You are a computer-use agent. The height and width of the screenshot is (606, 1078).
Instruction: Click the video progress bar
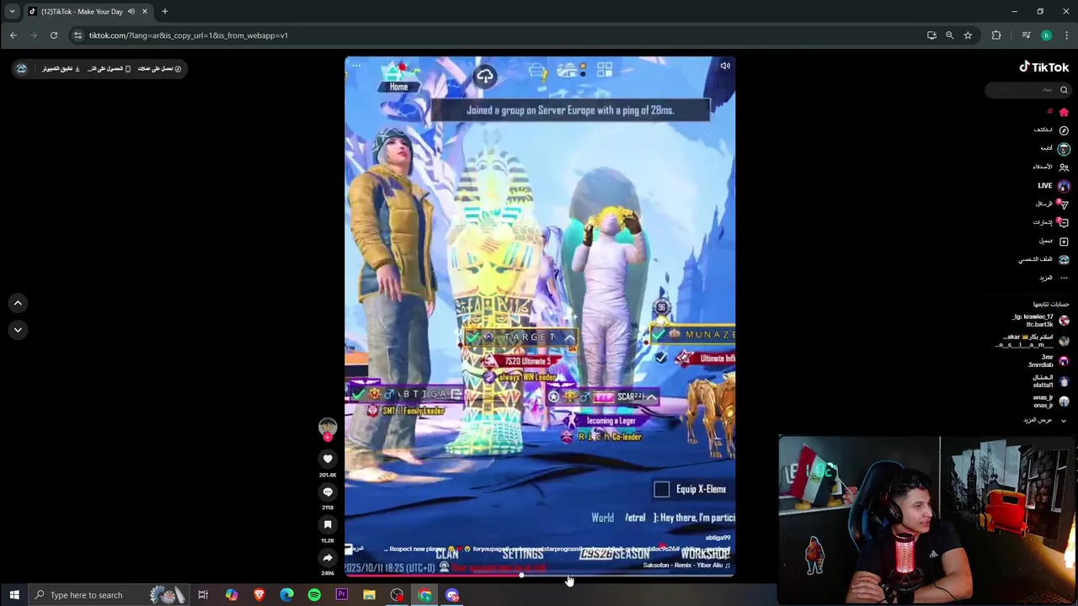click(540, 575)
